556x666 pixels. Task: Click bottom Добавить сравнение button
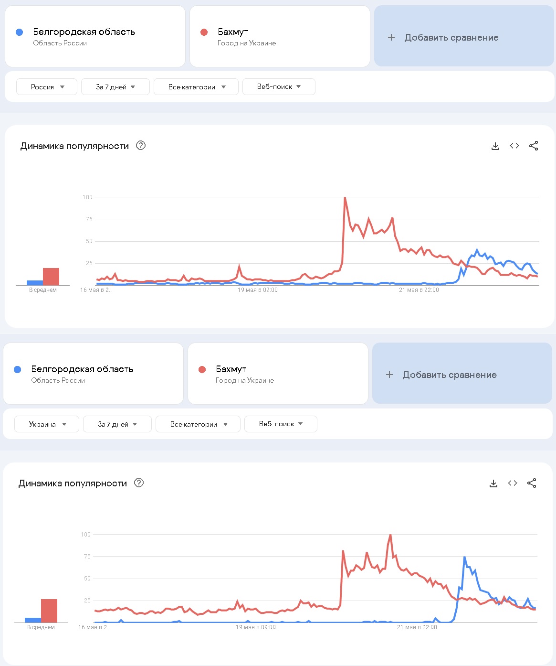tap(462, 375)
